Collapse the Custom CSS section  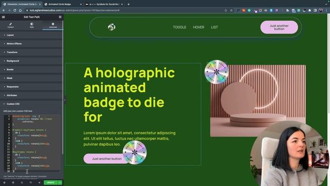[31, 104]
